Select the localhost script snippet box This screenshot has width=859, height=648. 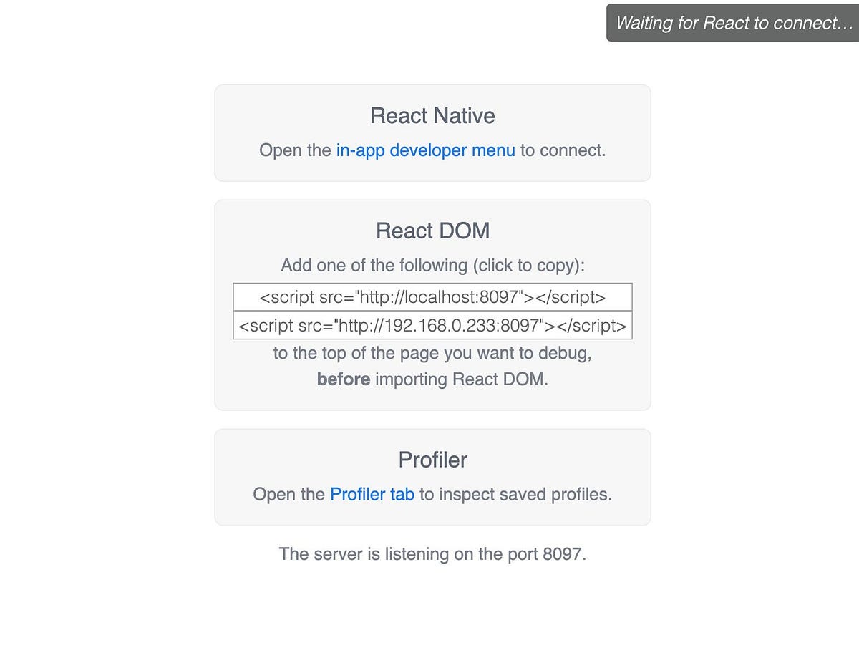point(432,296)
